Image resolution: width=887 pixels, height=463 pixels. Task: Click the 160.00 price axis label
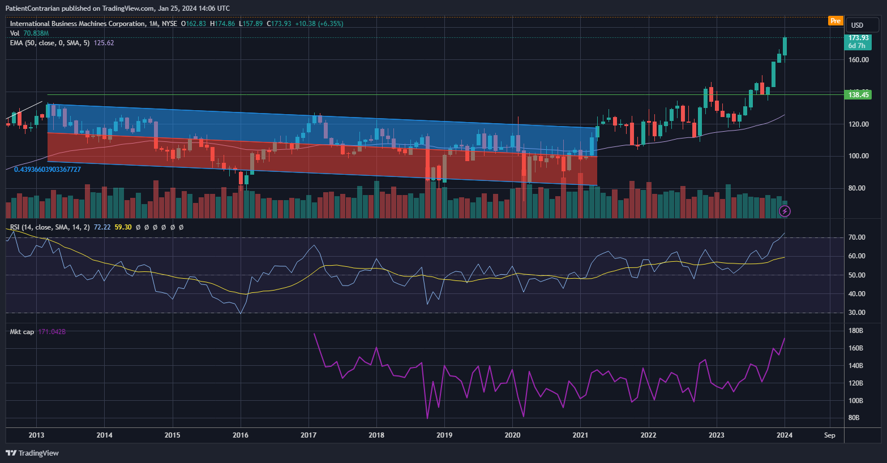point(859,60)
